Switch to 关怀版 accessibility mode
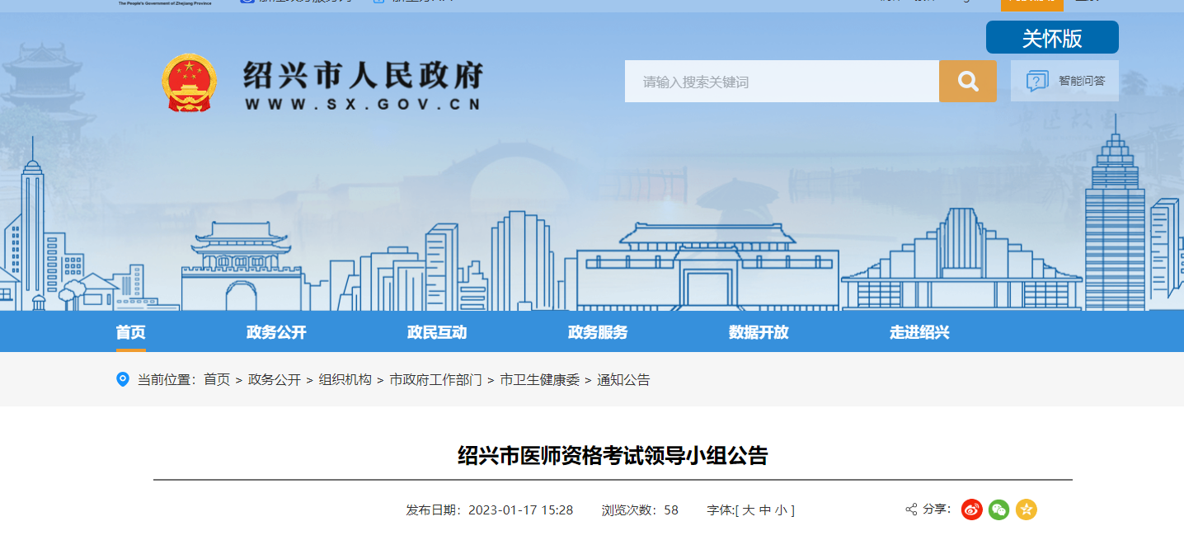 tap(1052, 38)
